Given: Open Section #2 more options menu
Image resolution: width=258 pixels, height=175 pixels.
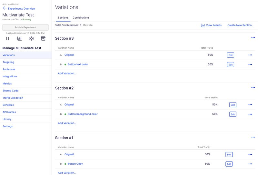Looking at the screenshot, I should [253, 87].
